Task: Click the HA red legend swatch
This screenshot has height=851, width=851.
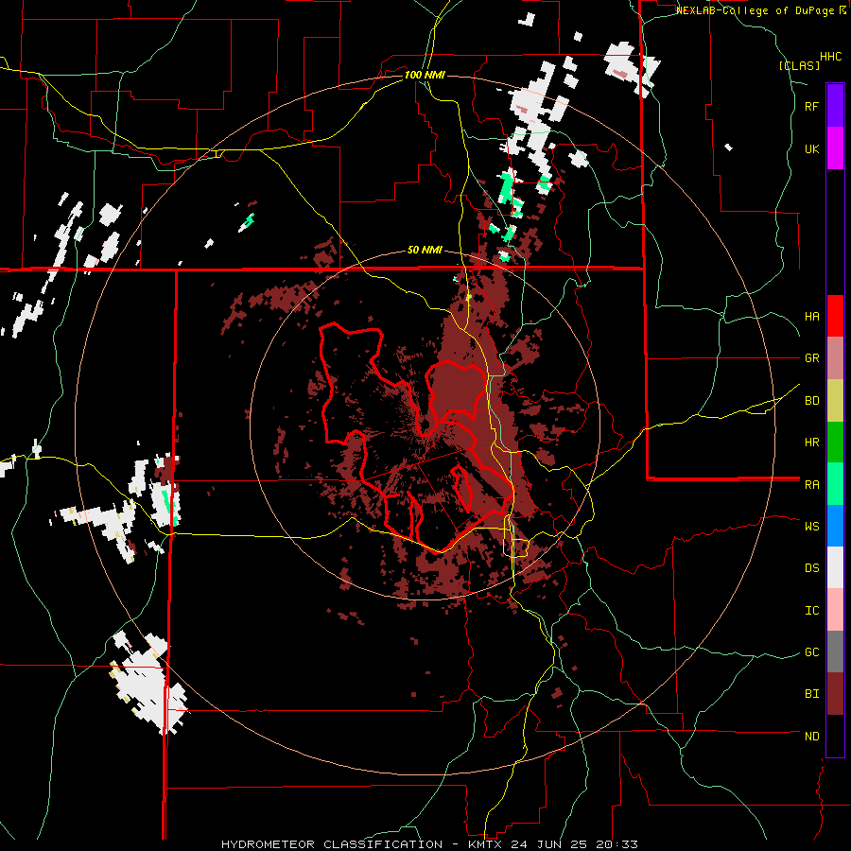Action: point(835,316)
